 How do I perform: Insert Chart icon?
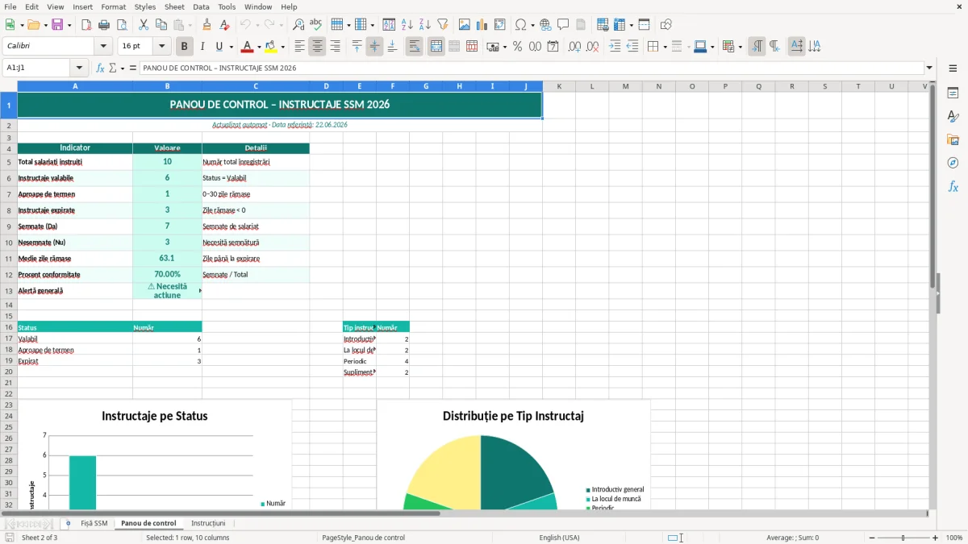(x=482, y=25)
